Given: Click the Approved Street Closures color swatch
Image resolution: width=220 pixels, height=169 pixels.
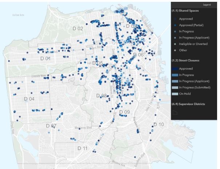Looking at the screenshot, I should [x=175, y=69].
